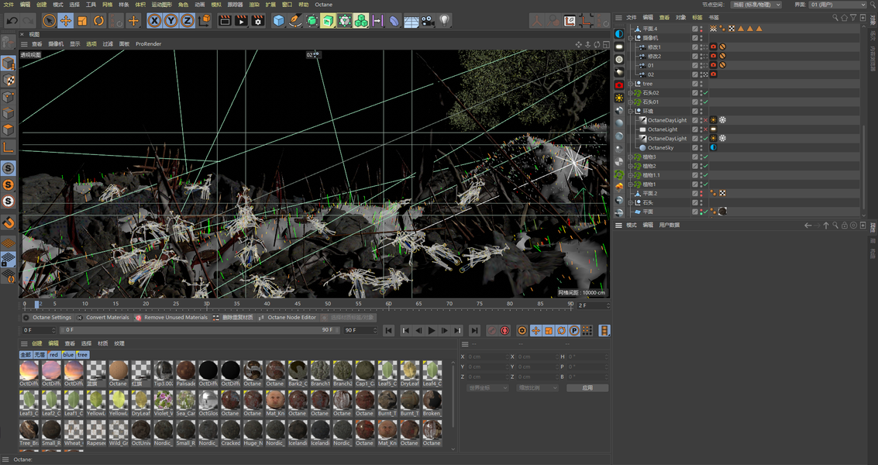Click frame 45 on timeline ruler
Viewport: 878px width, 465px height.
click(297, 304)
